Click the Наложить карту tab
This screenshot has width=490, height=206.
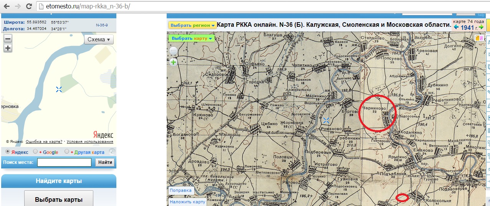coord(188,202)
